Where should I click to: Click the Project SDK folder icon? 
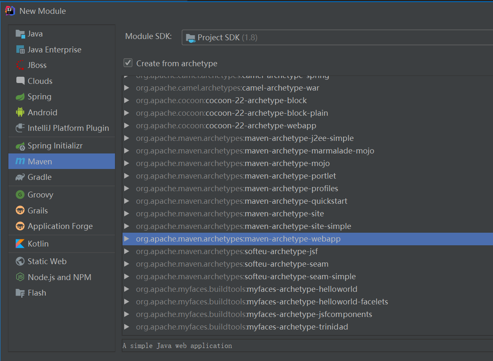190,38
